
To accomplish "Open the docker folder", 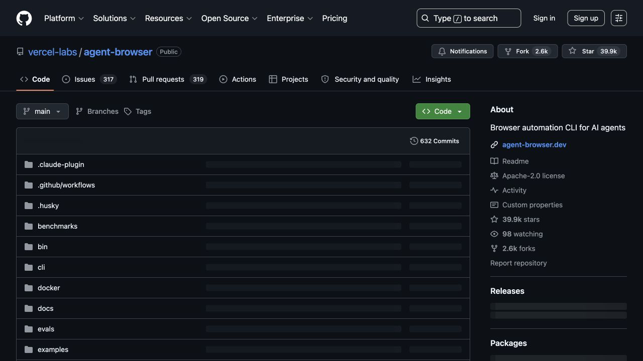I will tap(49, 288).
